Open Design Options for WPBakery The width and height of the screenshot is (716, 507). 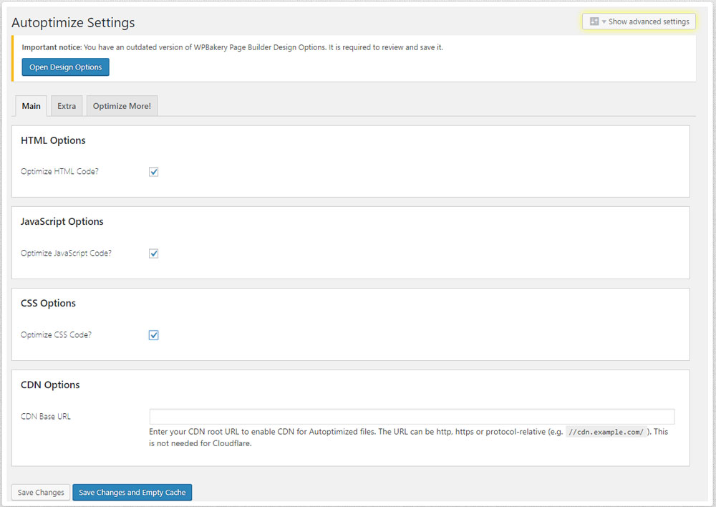point(65,67)
